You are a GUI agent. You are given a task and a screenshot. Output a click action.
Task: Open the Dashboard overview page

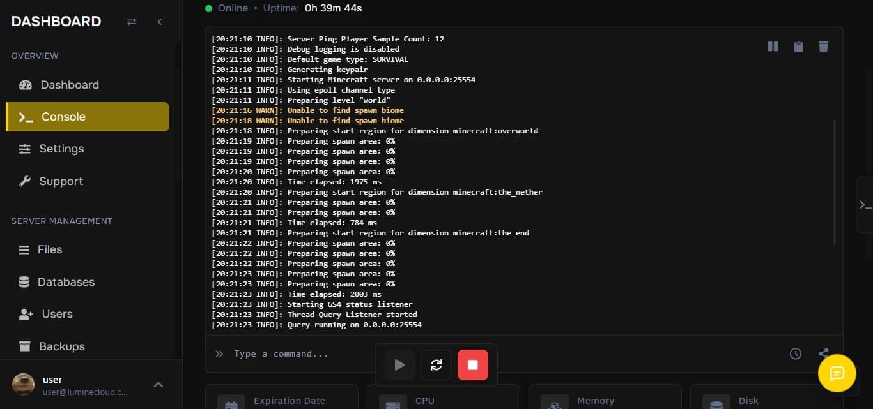[x=88, y=85]
